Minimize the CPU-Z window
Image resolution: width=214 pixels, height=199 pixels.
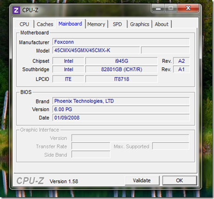tap(158, 8)
